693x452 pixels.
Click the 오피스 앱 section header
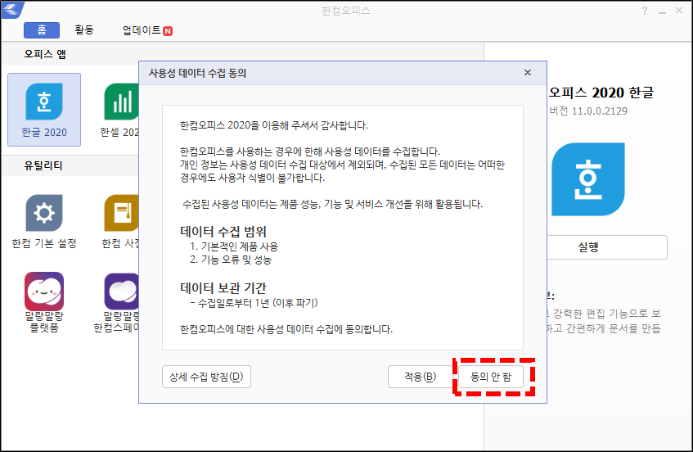tap(45, 54)
